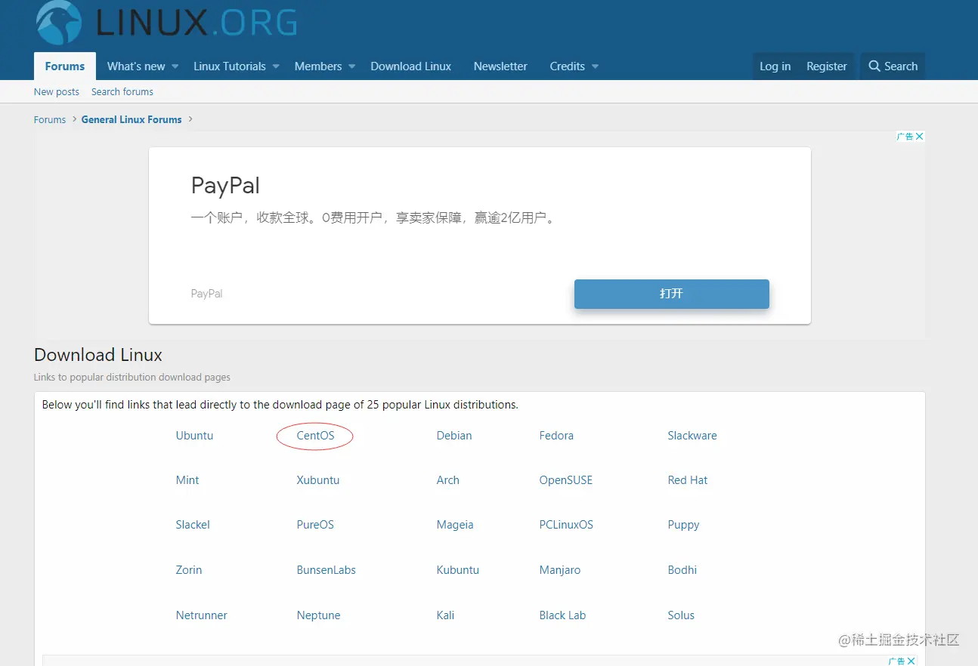The image size is (978, 666).
Task: Open the OpenSUSE download link
Action: click(566, 480)
